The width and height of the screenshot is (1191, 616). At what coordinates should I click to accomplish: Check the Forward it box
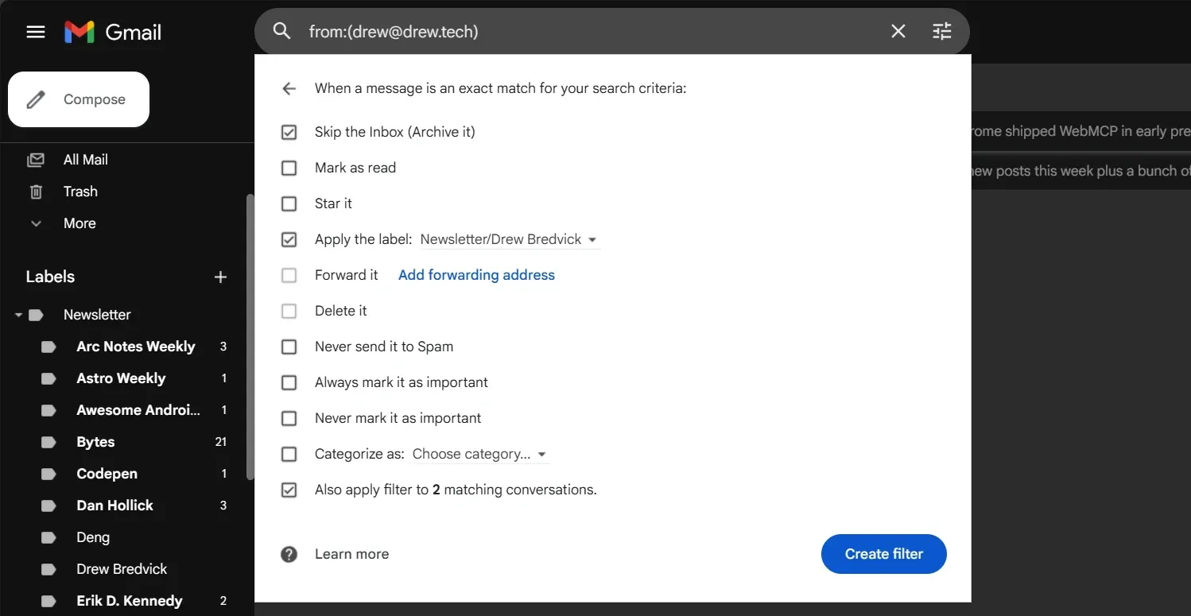click(x=289, y=275)
